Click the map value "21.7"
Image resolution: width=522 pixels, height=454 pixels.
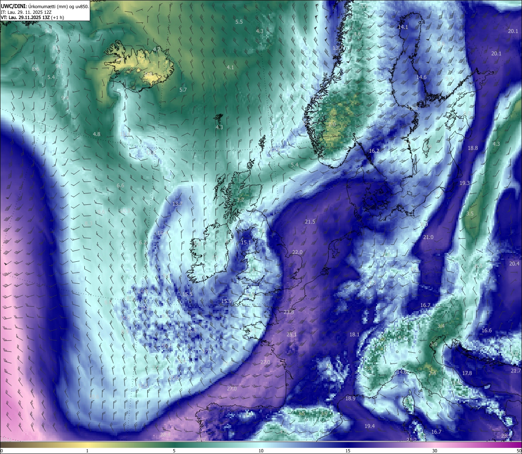(516, 371)
